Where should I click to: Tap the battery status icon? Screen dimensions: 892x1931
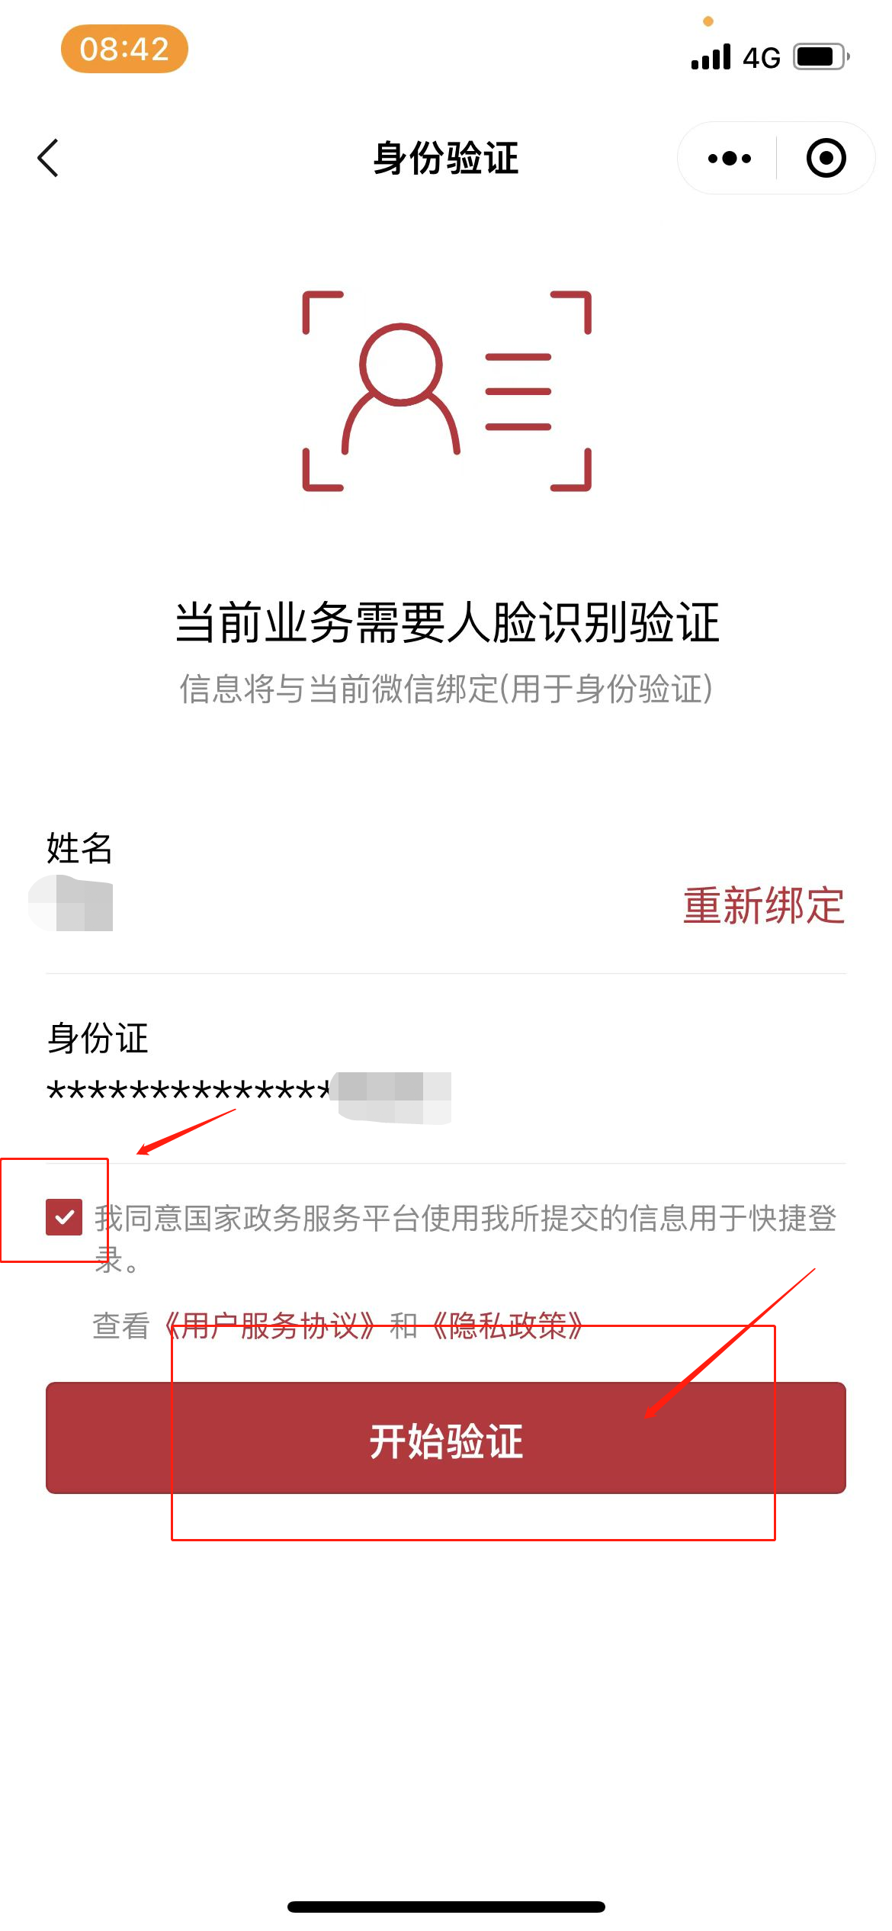point(821,56)
